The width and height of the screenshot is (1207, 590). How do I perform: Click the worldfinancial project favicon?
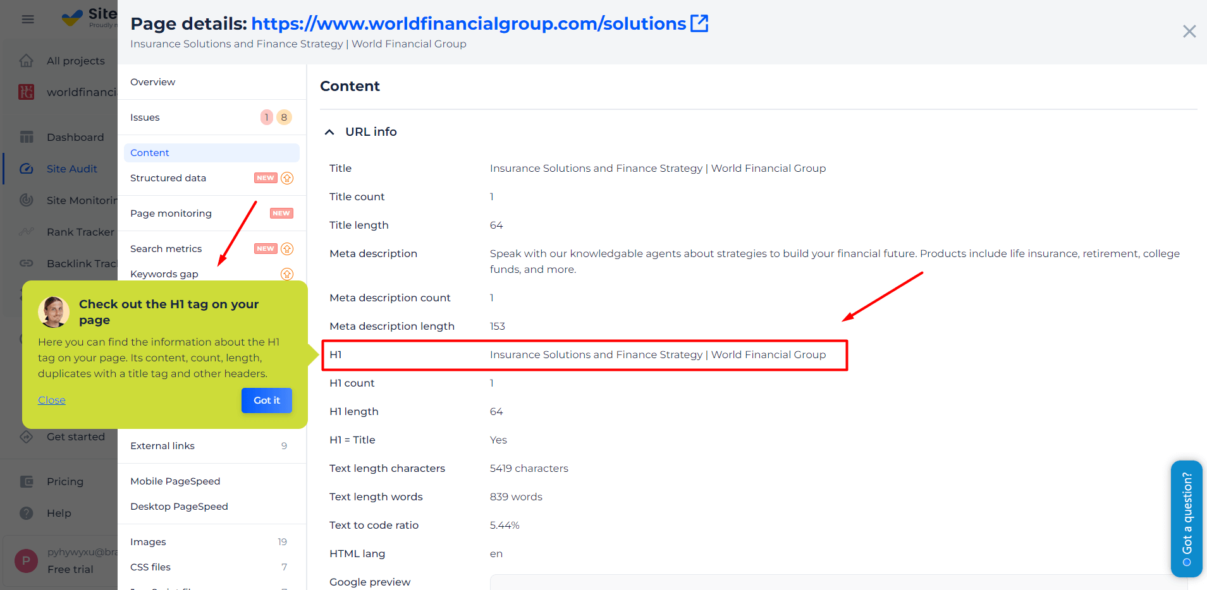point(26,92)
